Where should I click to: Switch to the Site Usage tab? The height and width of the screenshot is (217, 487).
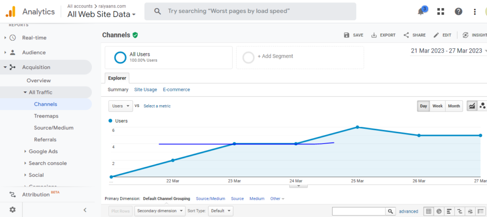(146, 90)
